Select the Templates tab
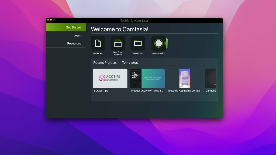Image resolution: width=276 pixels, height=155 pixels. tap(130, 63)
